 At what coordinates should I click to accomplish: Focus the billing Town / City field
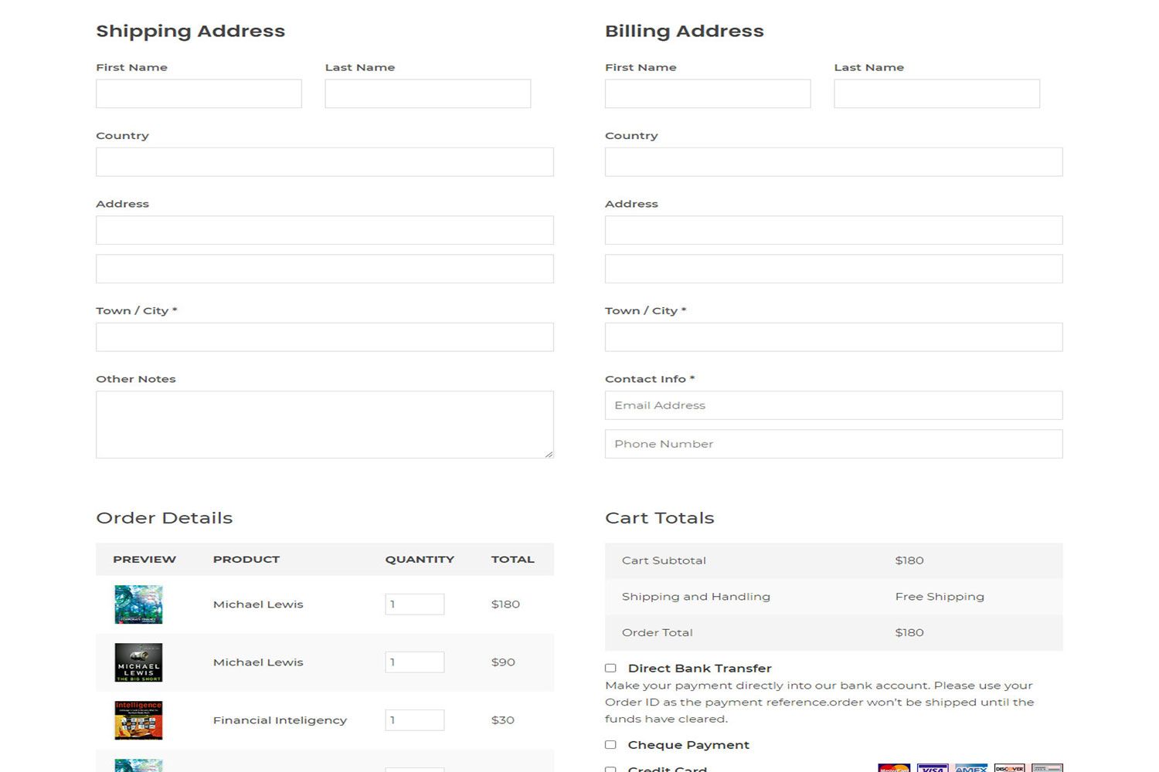click(x=833, y=337)
